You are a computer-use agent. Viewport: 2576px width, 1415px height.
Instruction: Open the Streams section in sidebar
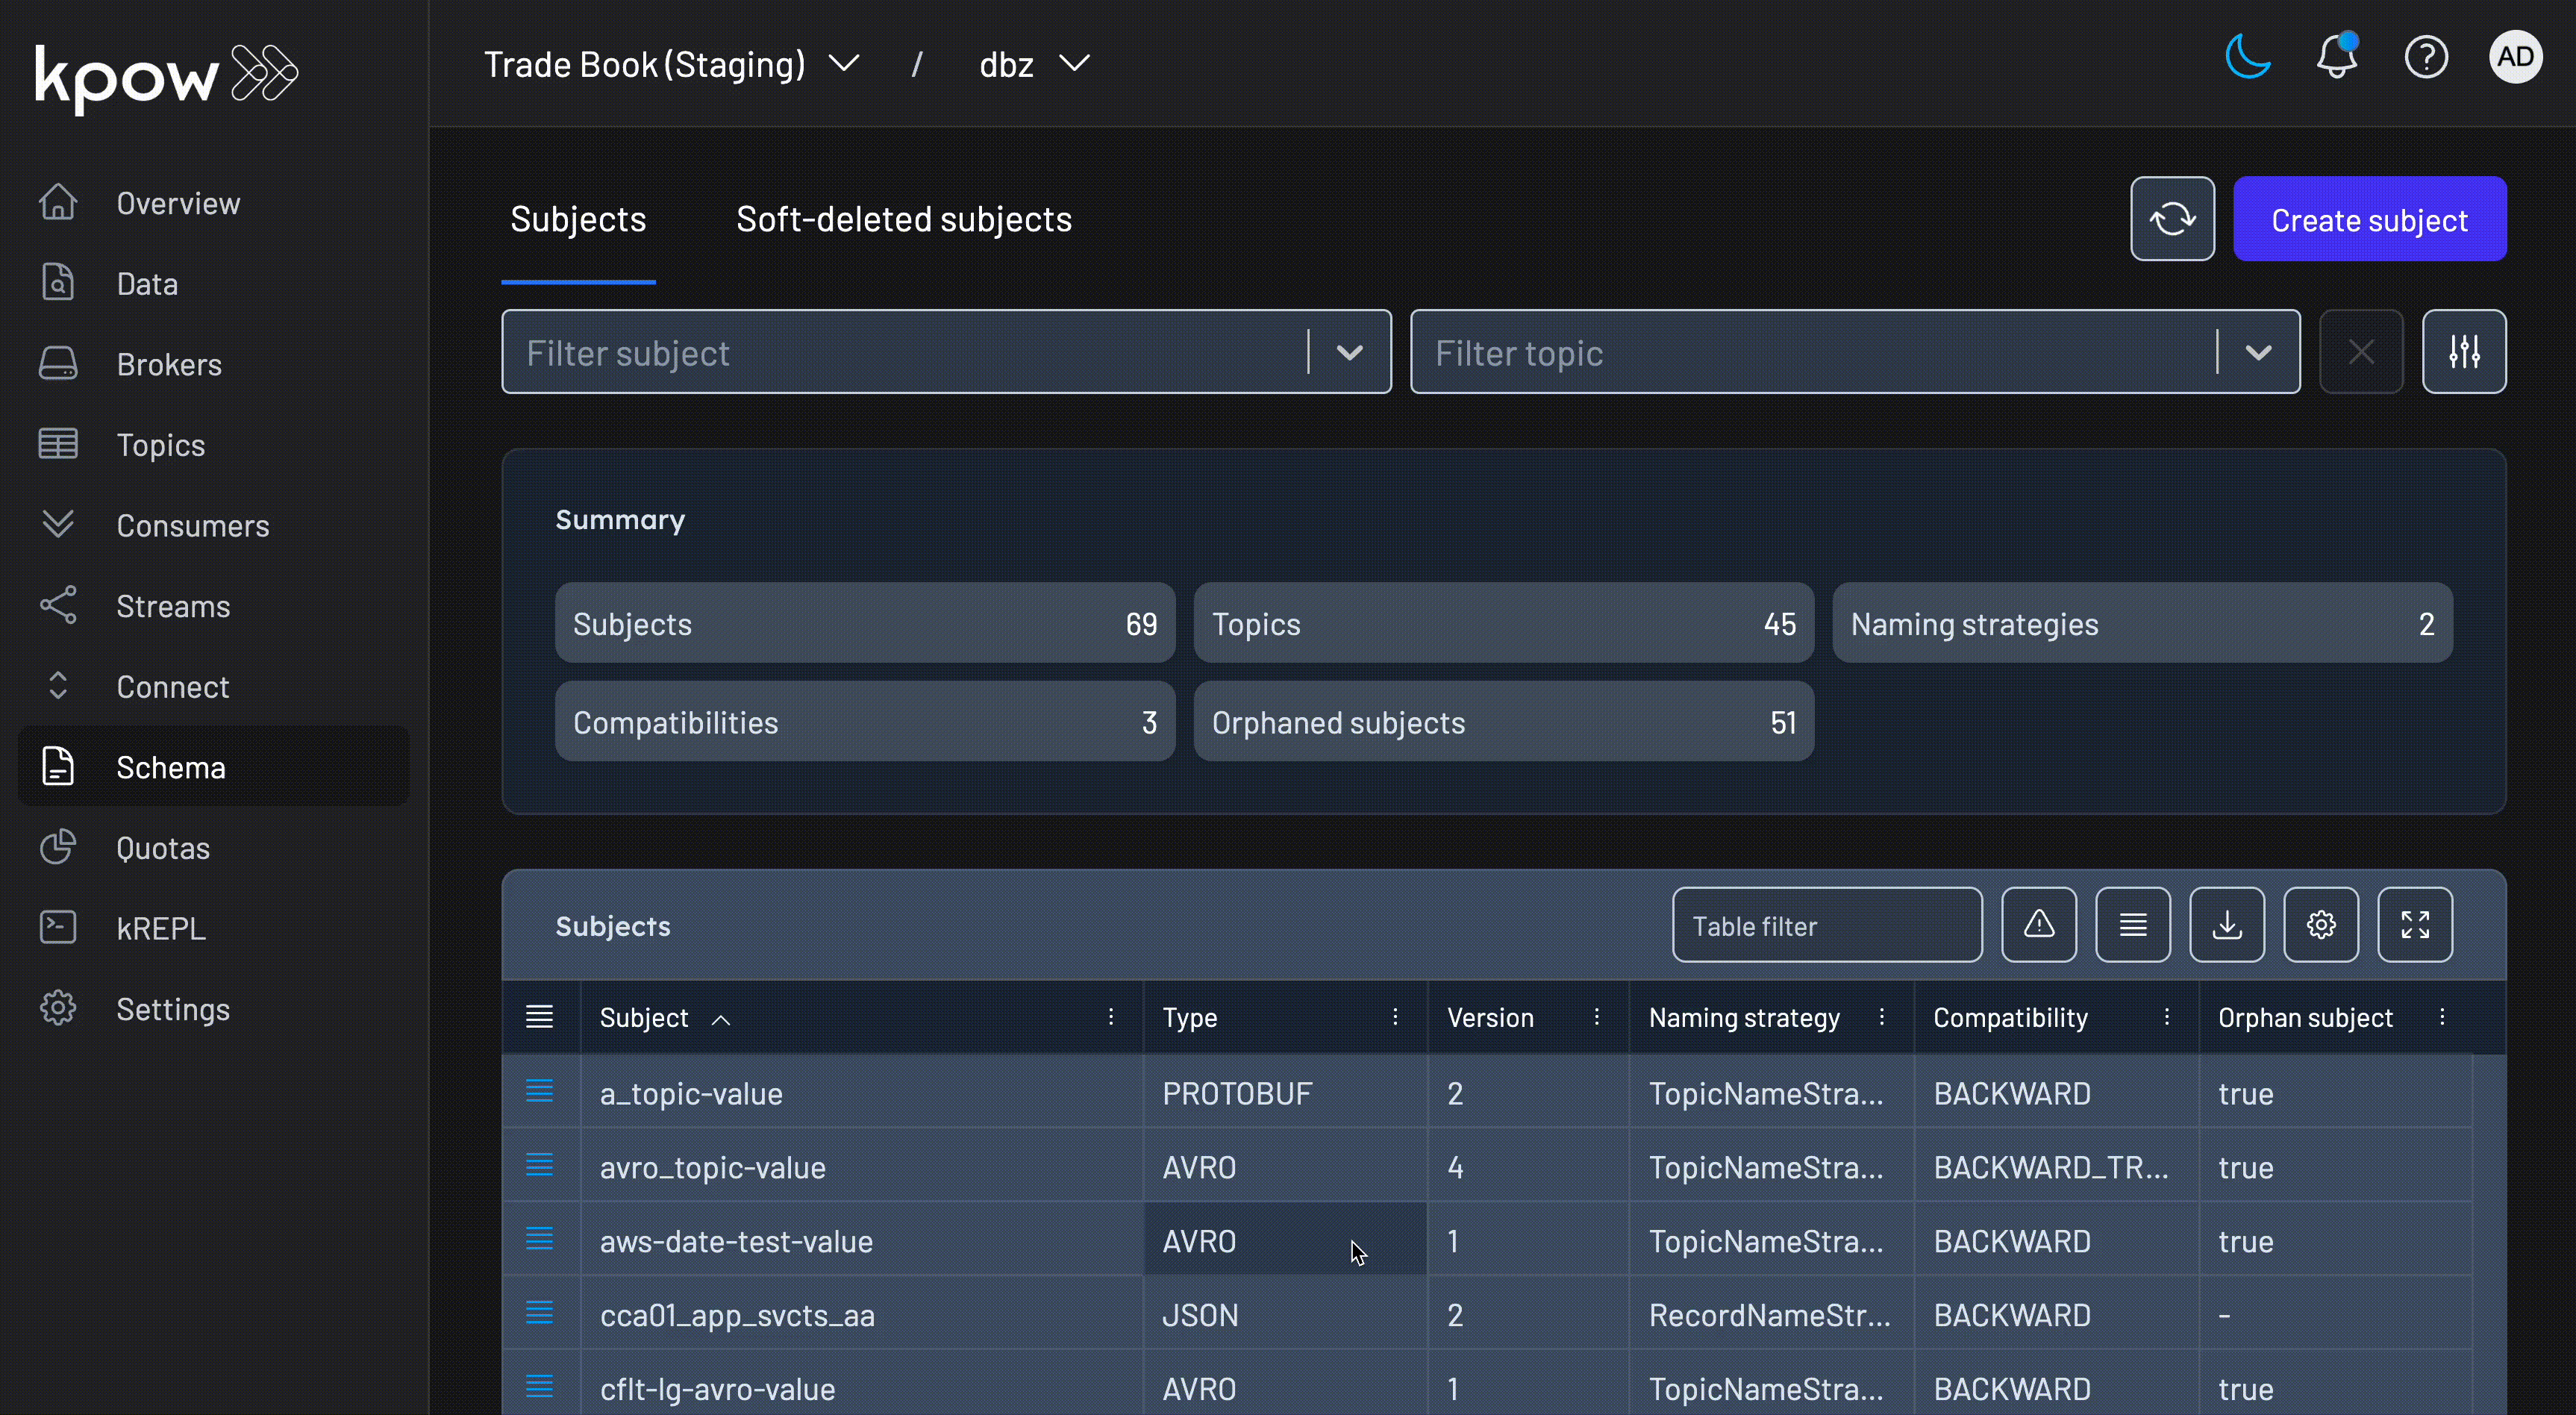174,606
